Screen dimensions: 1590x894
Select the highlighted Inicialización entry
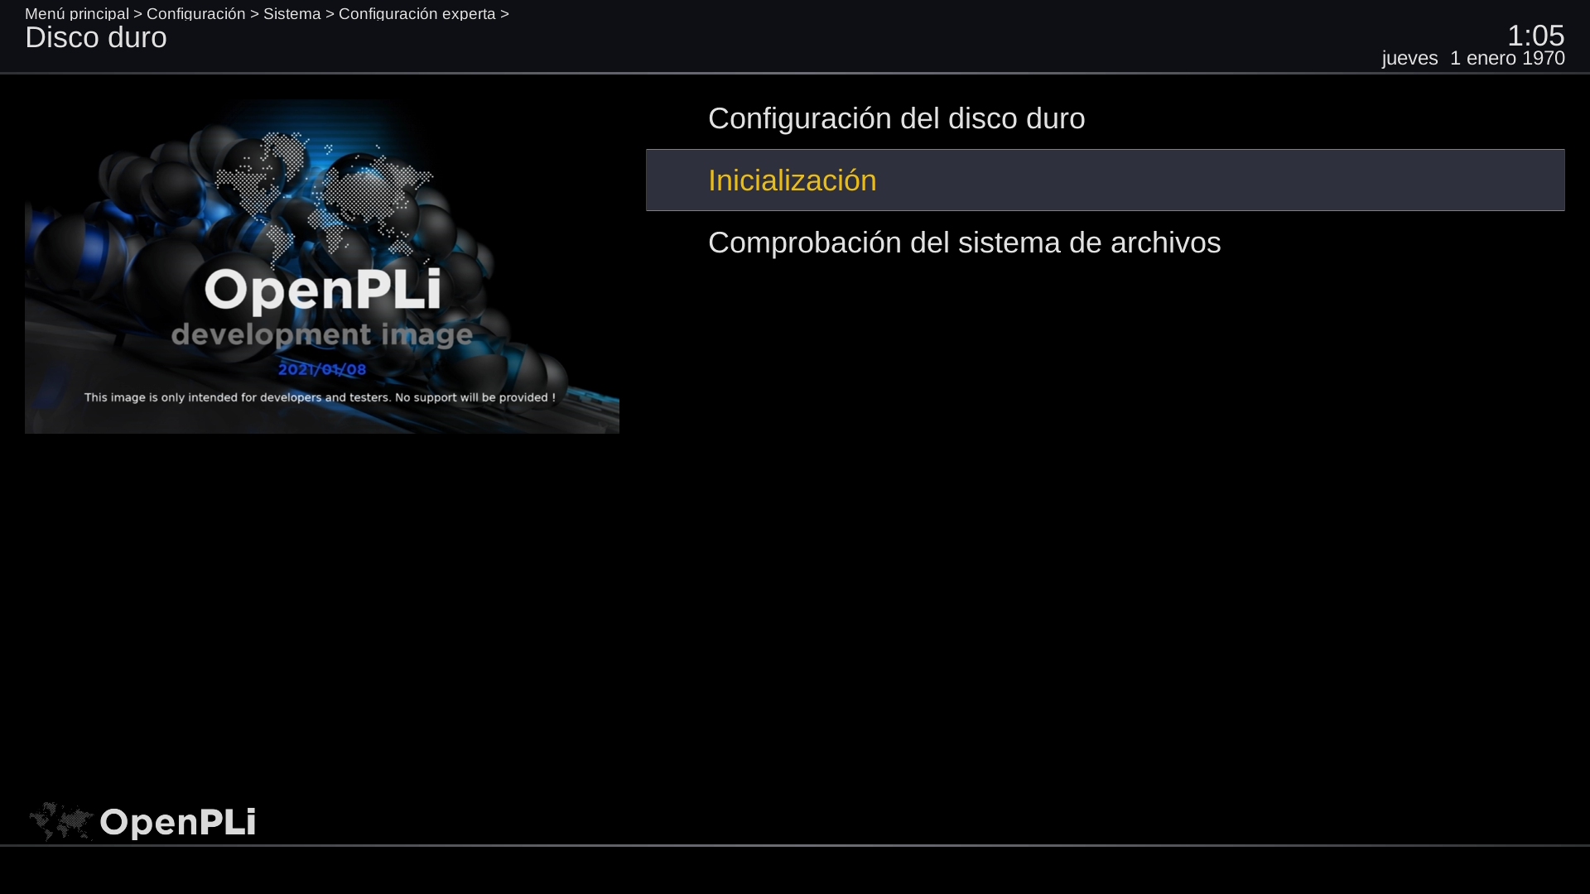792,180
